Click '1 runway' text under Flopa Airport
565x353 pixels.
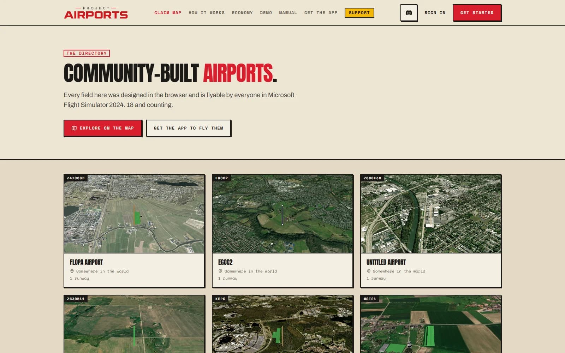[79, 279]
